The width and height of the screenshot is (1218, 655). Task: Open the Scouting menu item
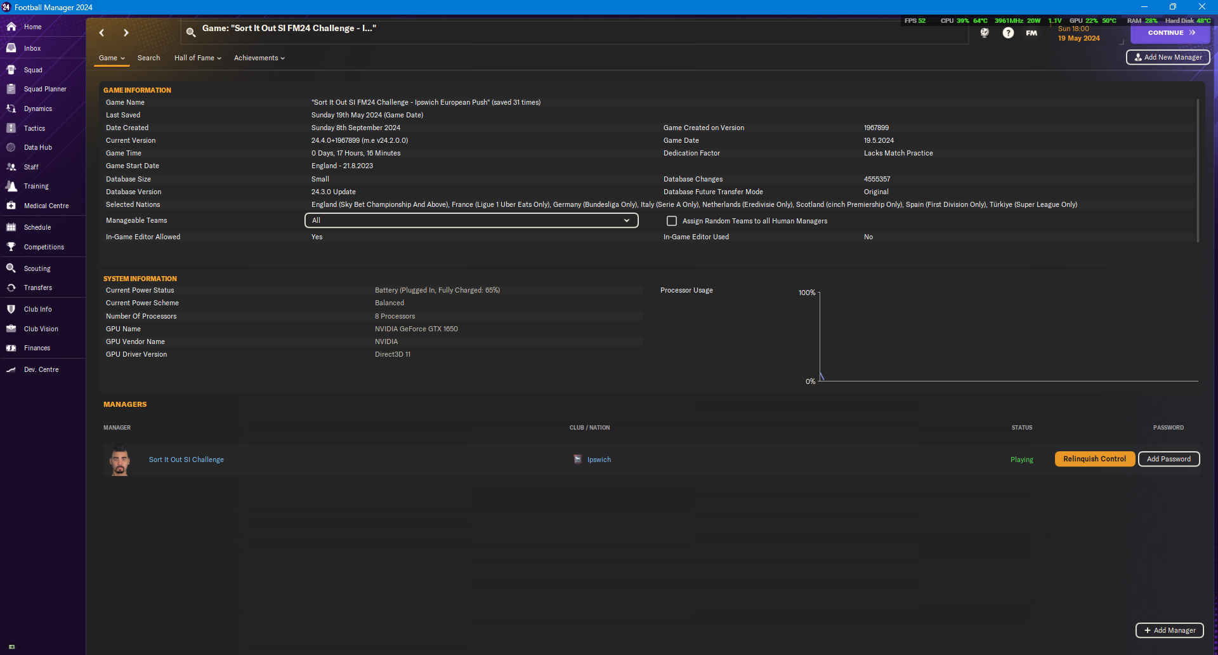37,268
